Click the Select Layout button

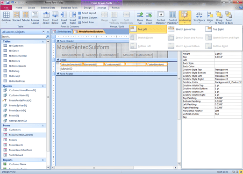pyautogui.click(x=87, y=13)
